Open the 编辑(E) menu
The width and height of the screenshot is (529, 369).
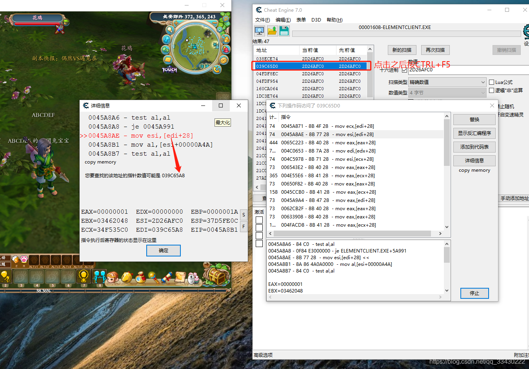pos(283,20)
